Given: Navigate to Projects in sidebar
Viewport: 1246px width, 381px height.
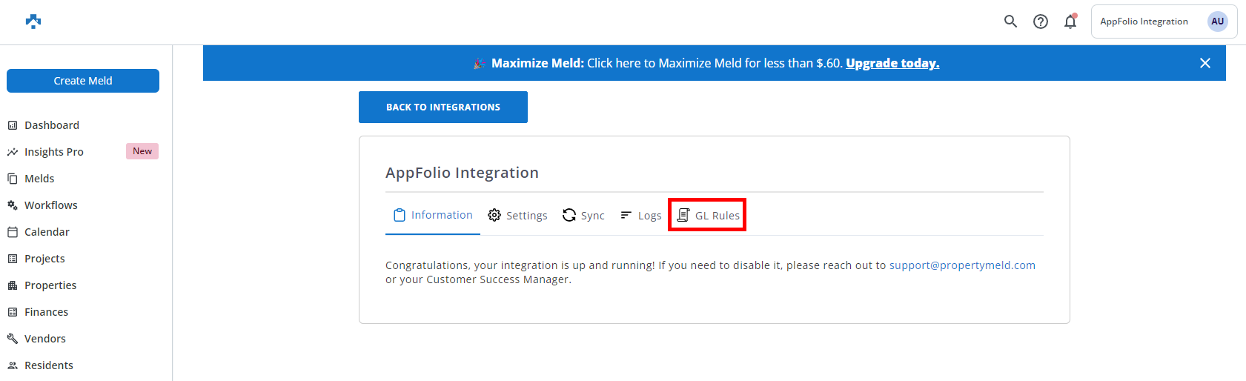Looking at the screenshot, I should tap(44, 259).
